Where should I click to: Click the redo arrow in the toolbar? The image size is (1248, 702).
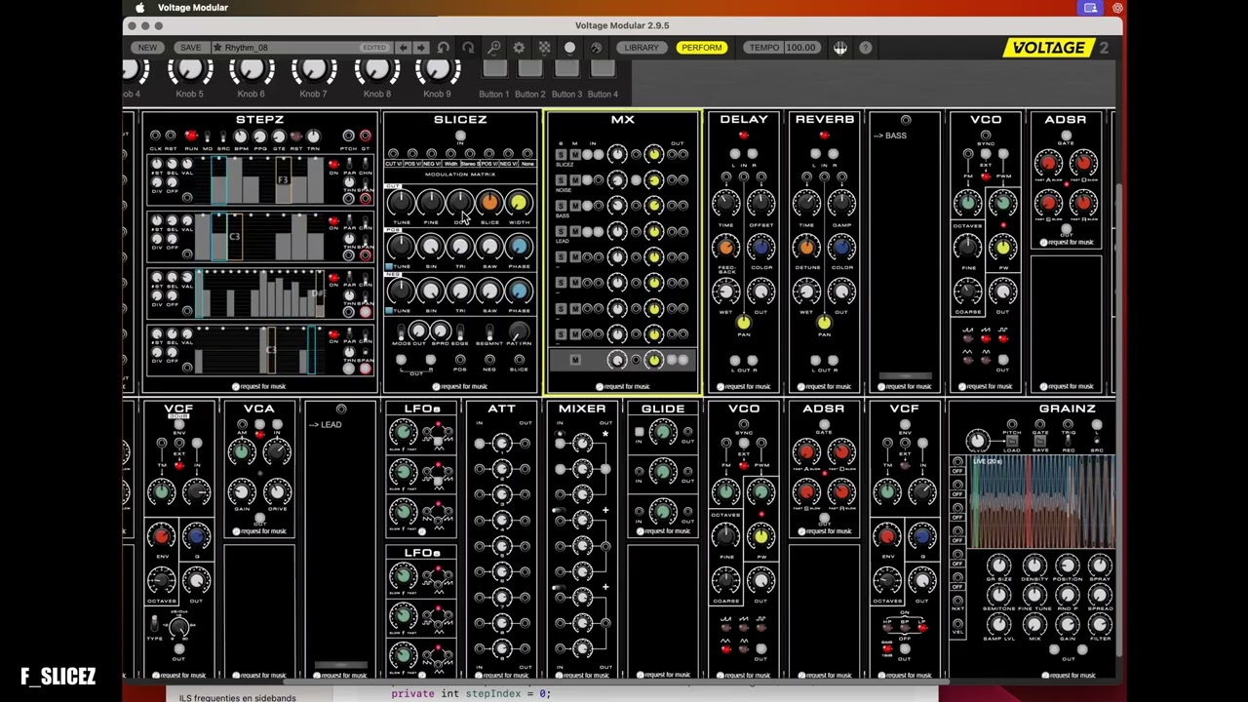pyautogui.click(x=468, y=47)
